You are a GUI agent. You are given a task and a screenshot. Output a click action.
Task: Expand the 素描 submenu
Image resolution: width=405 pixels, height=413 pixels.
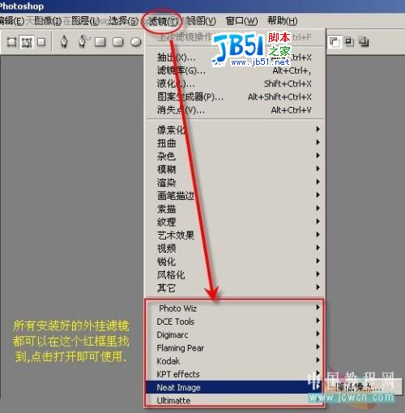[235, 209]
